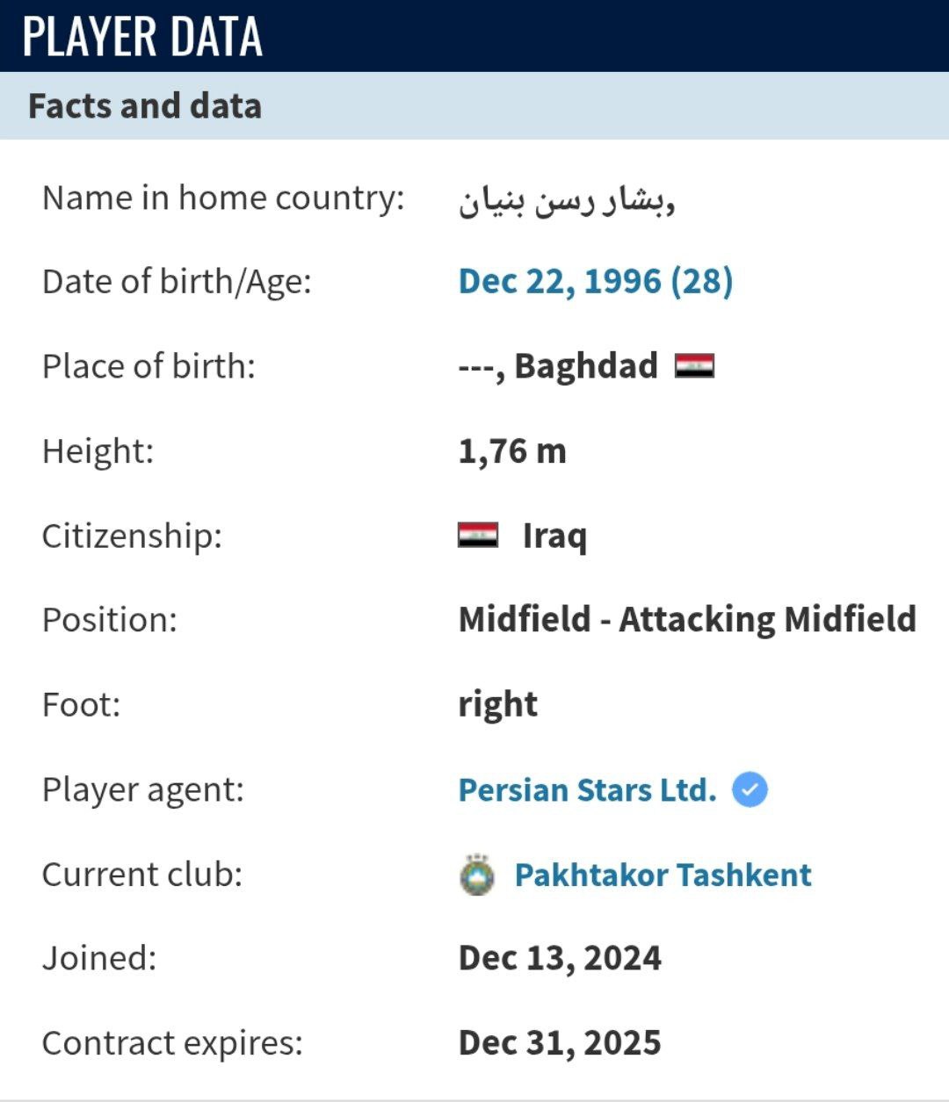Screen dimensions: 949x1102
Task: Click the right foot value
Action: pos(497,705)
